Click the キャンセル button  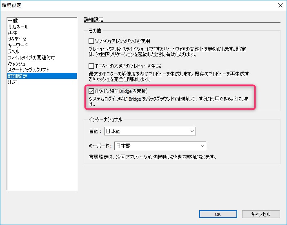[x=261, y=214]
